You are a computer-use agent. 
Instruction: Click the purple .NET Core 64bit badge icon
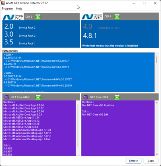point(7,97)
